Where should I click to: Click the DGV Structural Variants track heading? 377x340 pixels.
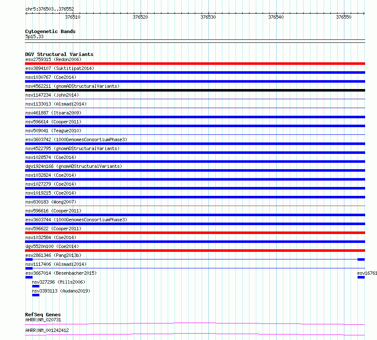[59, 54]
